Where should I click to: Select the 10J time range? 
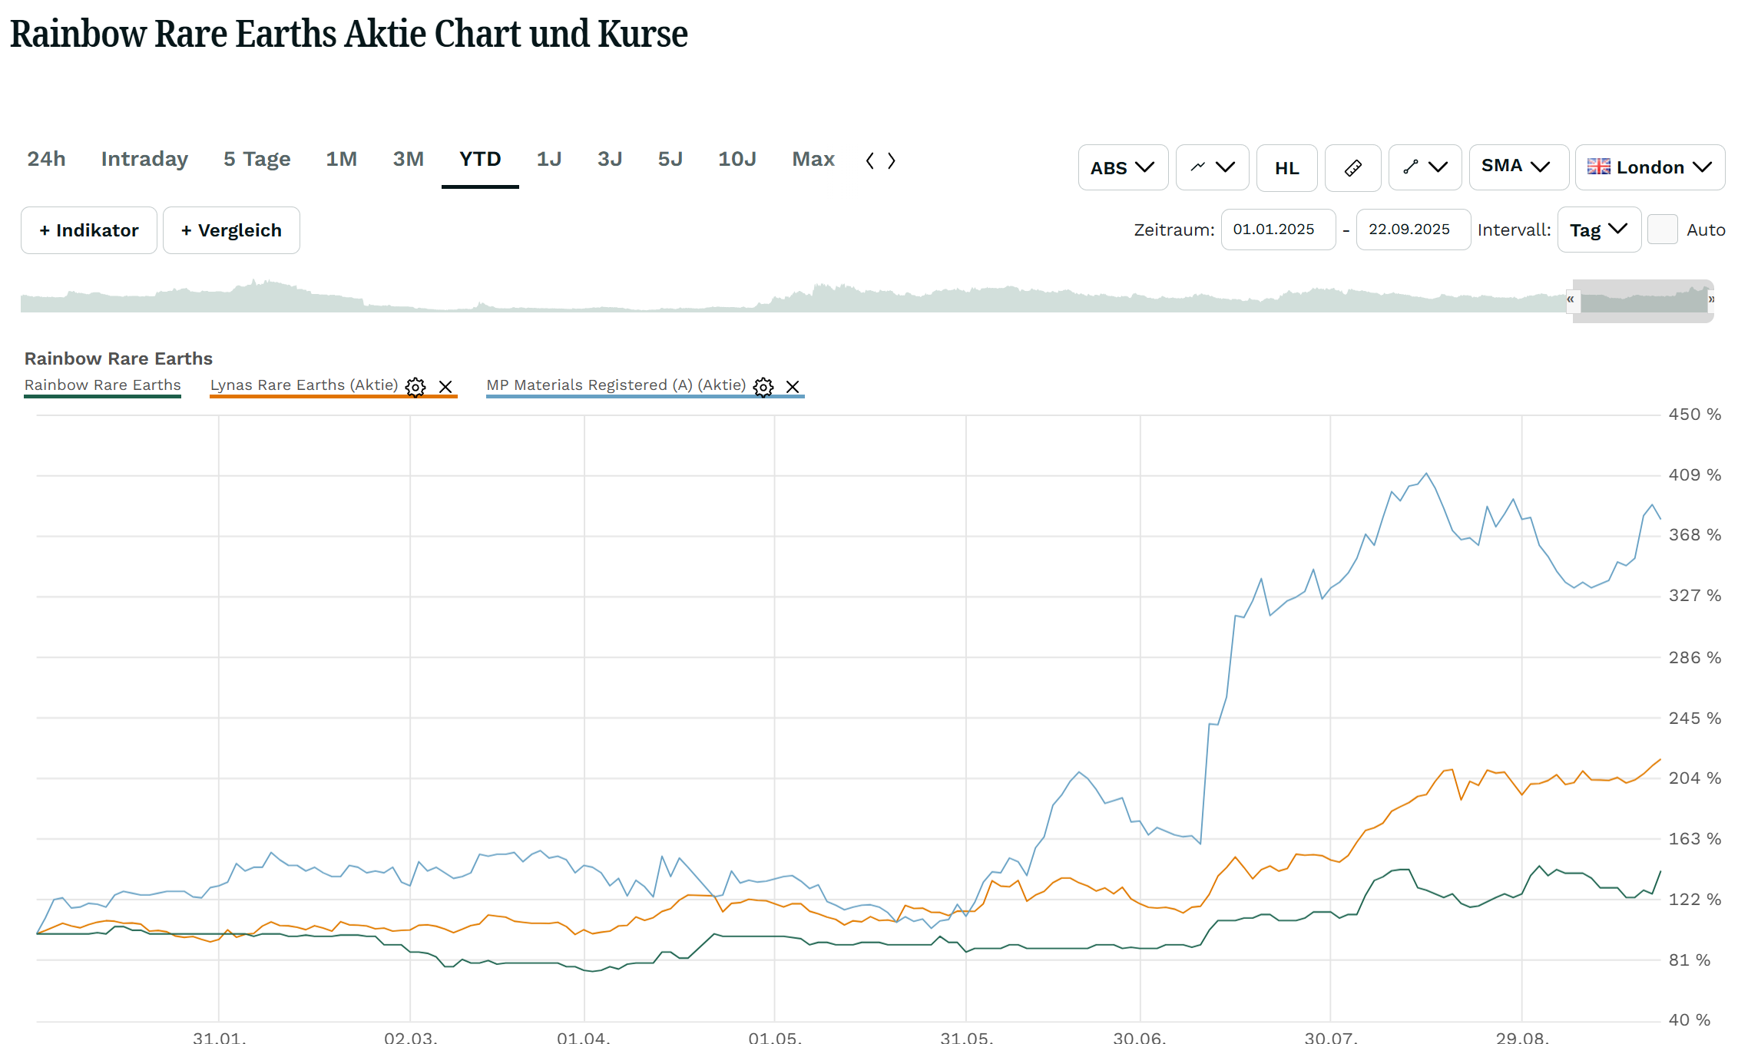[x=737, y=159]
